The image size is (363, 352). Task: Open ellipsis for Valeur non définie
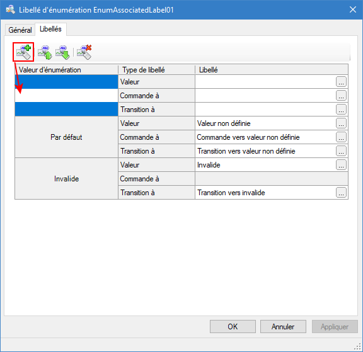click(x=341, y=123)
